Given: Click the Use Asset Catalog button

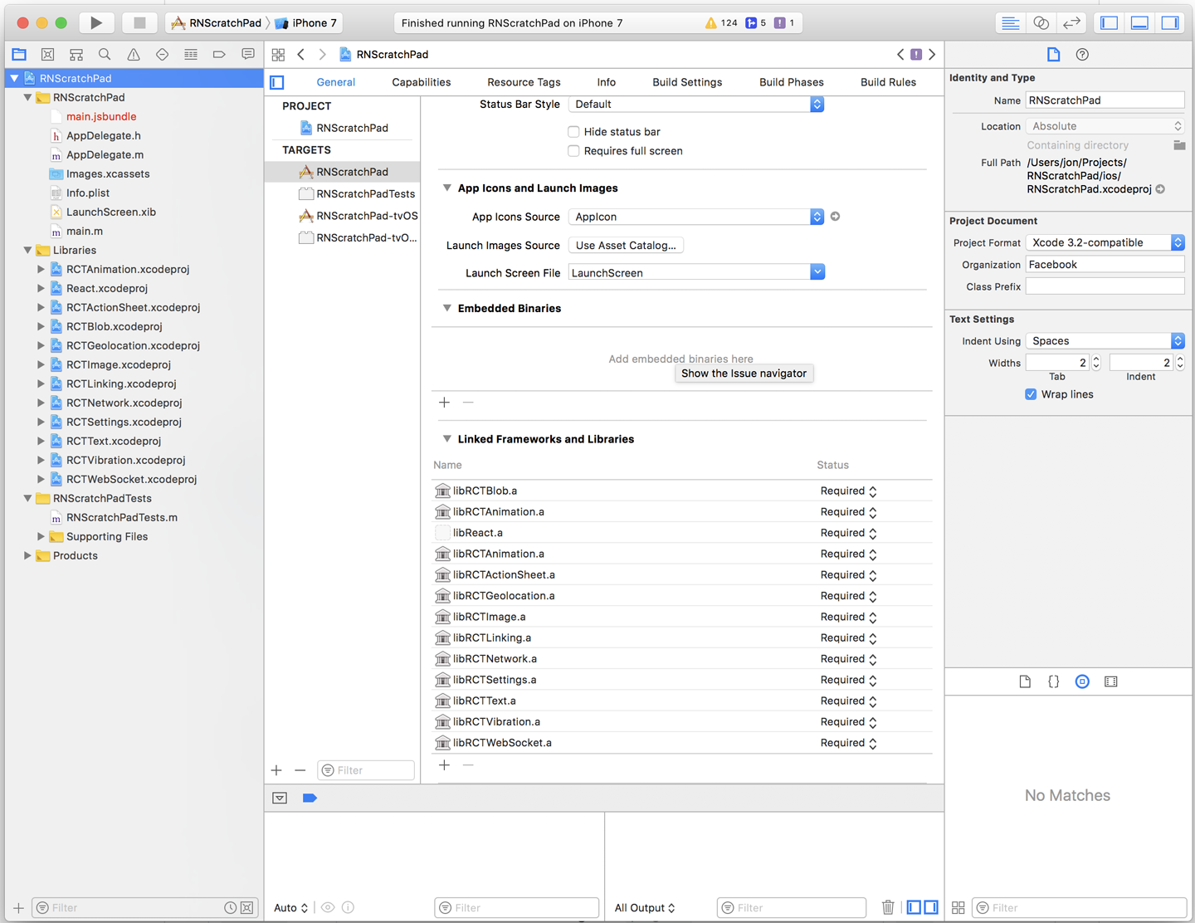Looking at the screenshot, I should (x=626, y=245).
